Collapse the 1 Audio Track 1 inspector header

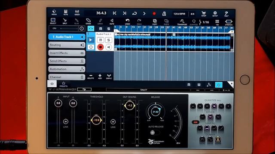click(x=67, y=37)
